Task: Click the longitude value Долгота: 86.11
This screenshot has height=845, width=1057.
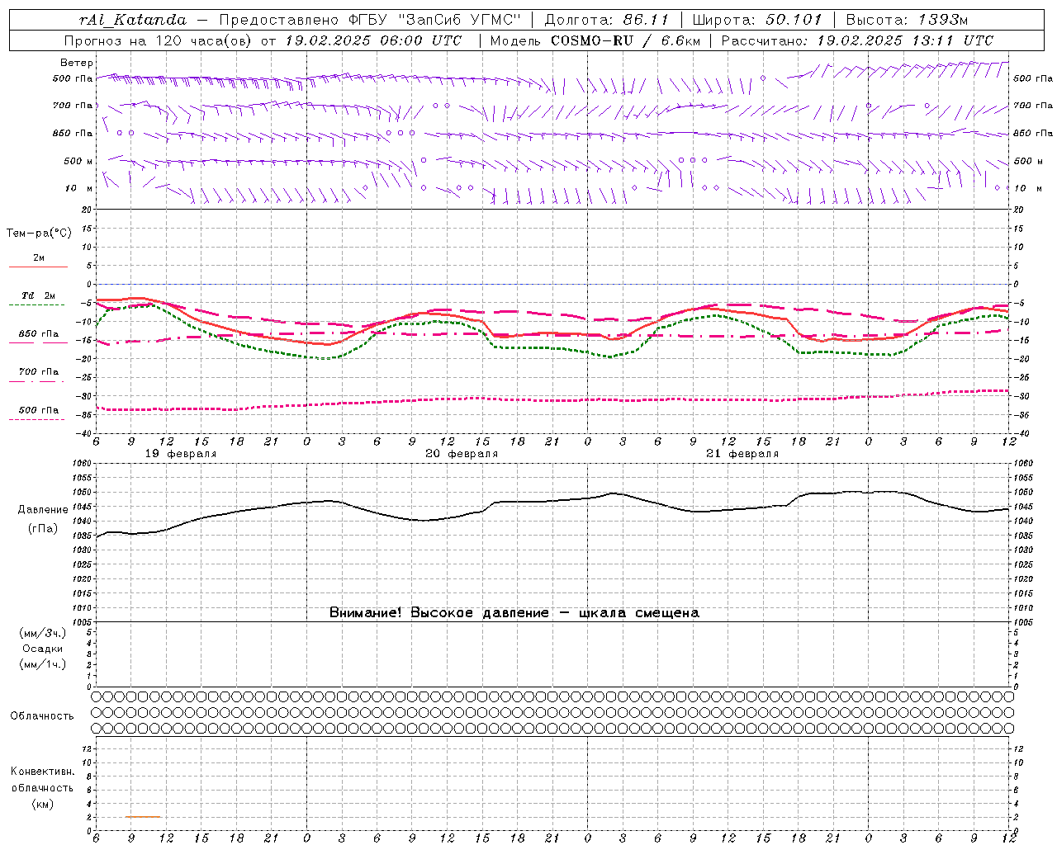Action: (606, 20)
